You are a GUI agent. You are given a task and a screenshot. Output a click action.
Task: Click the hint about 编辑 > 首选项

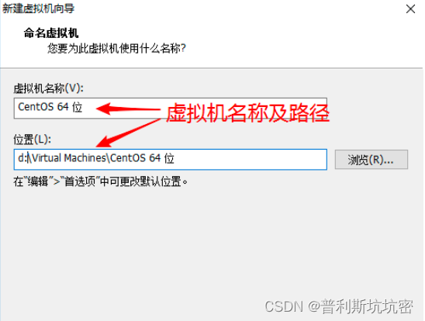coord(100,181)
